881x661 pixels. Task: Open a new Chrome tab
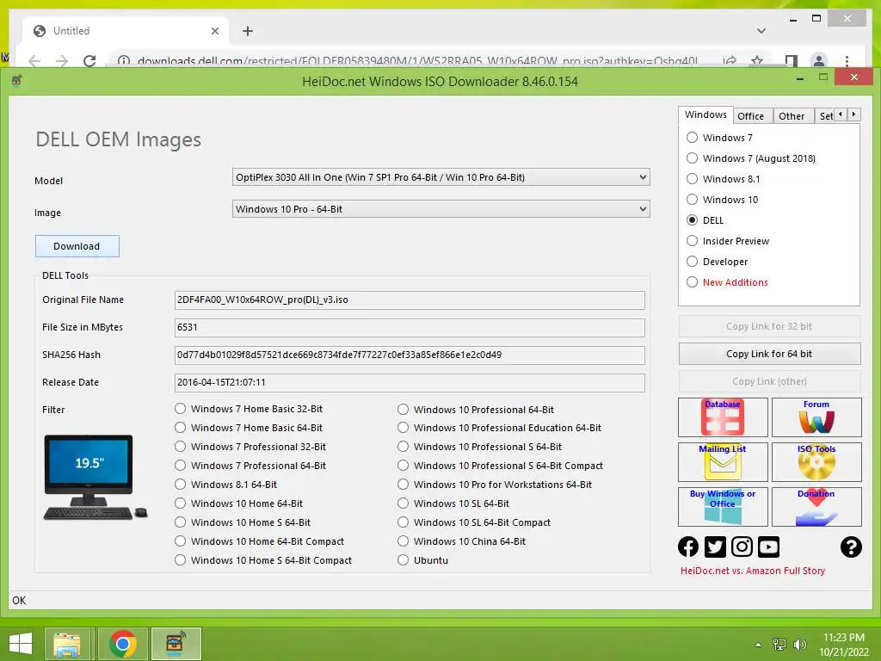pos(248,31)
